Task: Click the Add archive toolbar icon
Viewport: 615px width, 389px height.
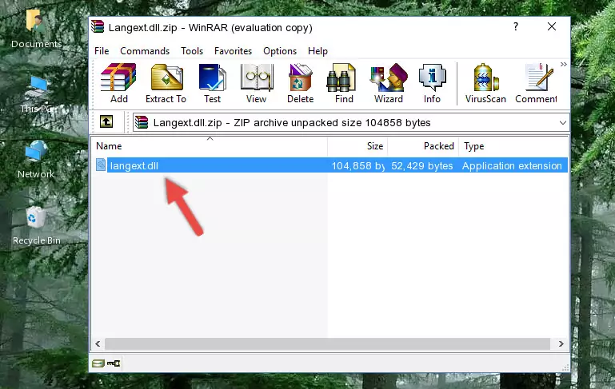Action: pyautogui.click(x=118, y=83)
